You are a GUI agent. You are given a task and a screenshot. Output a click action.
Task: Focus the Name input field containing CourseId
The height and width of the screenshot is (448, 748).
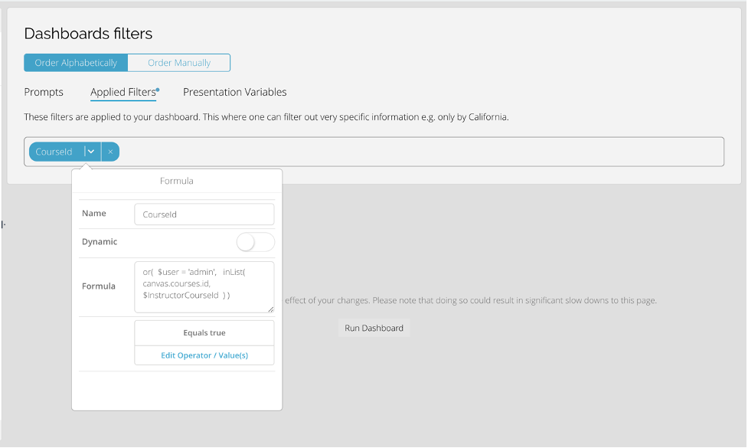tap(204, 214)
